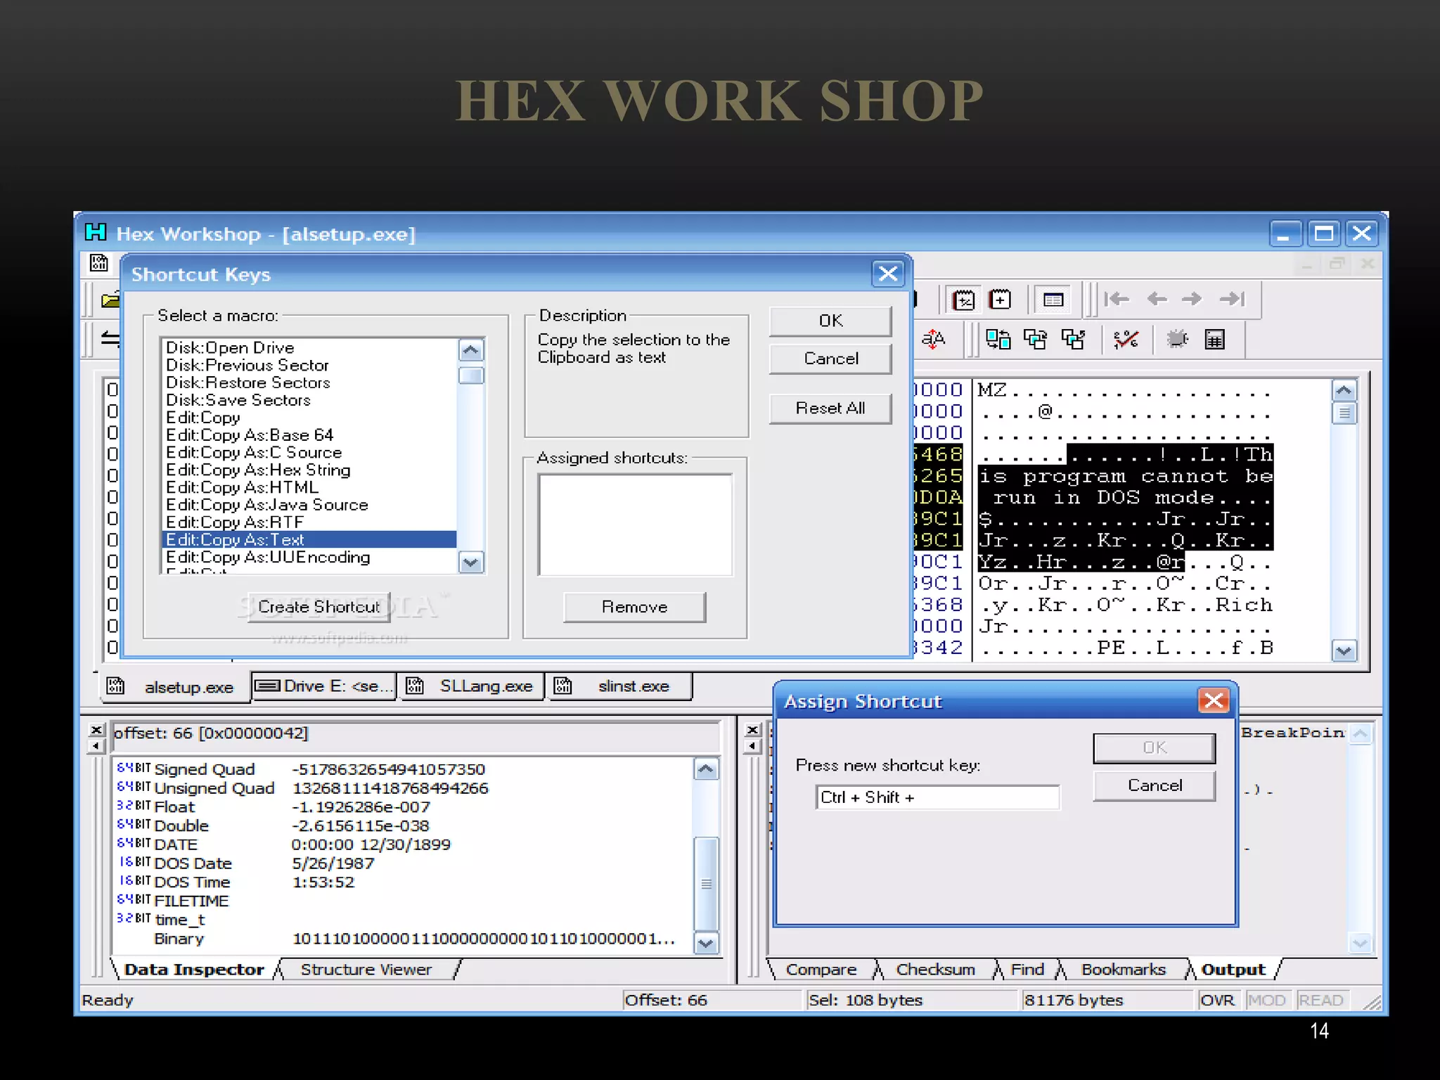
Task: Click up arrow of macro list scrollbar
Action: pos(470,349)
